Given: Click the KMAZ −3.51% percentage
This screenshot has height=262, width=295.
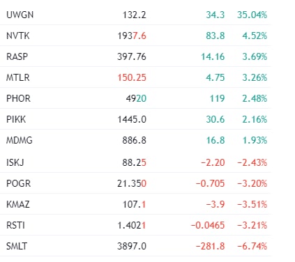Looking at the screenshot, I should coord(252,204).
